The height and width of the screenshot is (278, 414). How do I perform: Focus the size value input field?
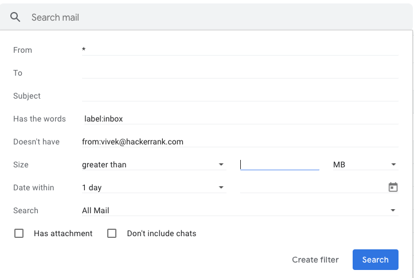click(x=280, y=165)
